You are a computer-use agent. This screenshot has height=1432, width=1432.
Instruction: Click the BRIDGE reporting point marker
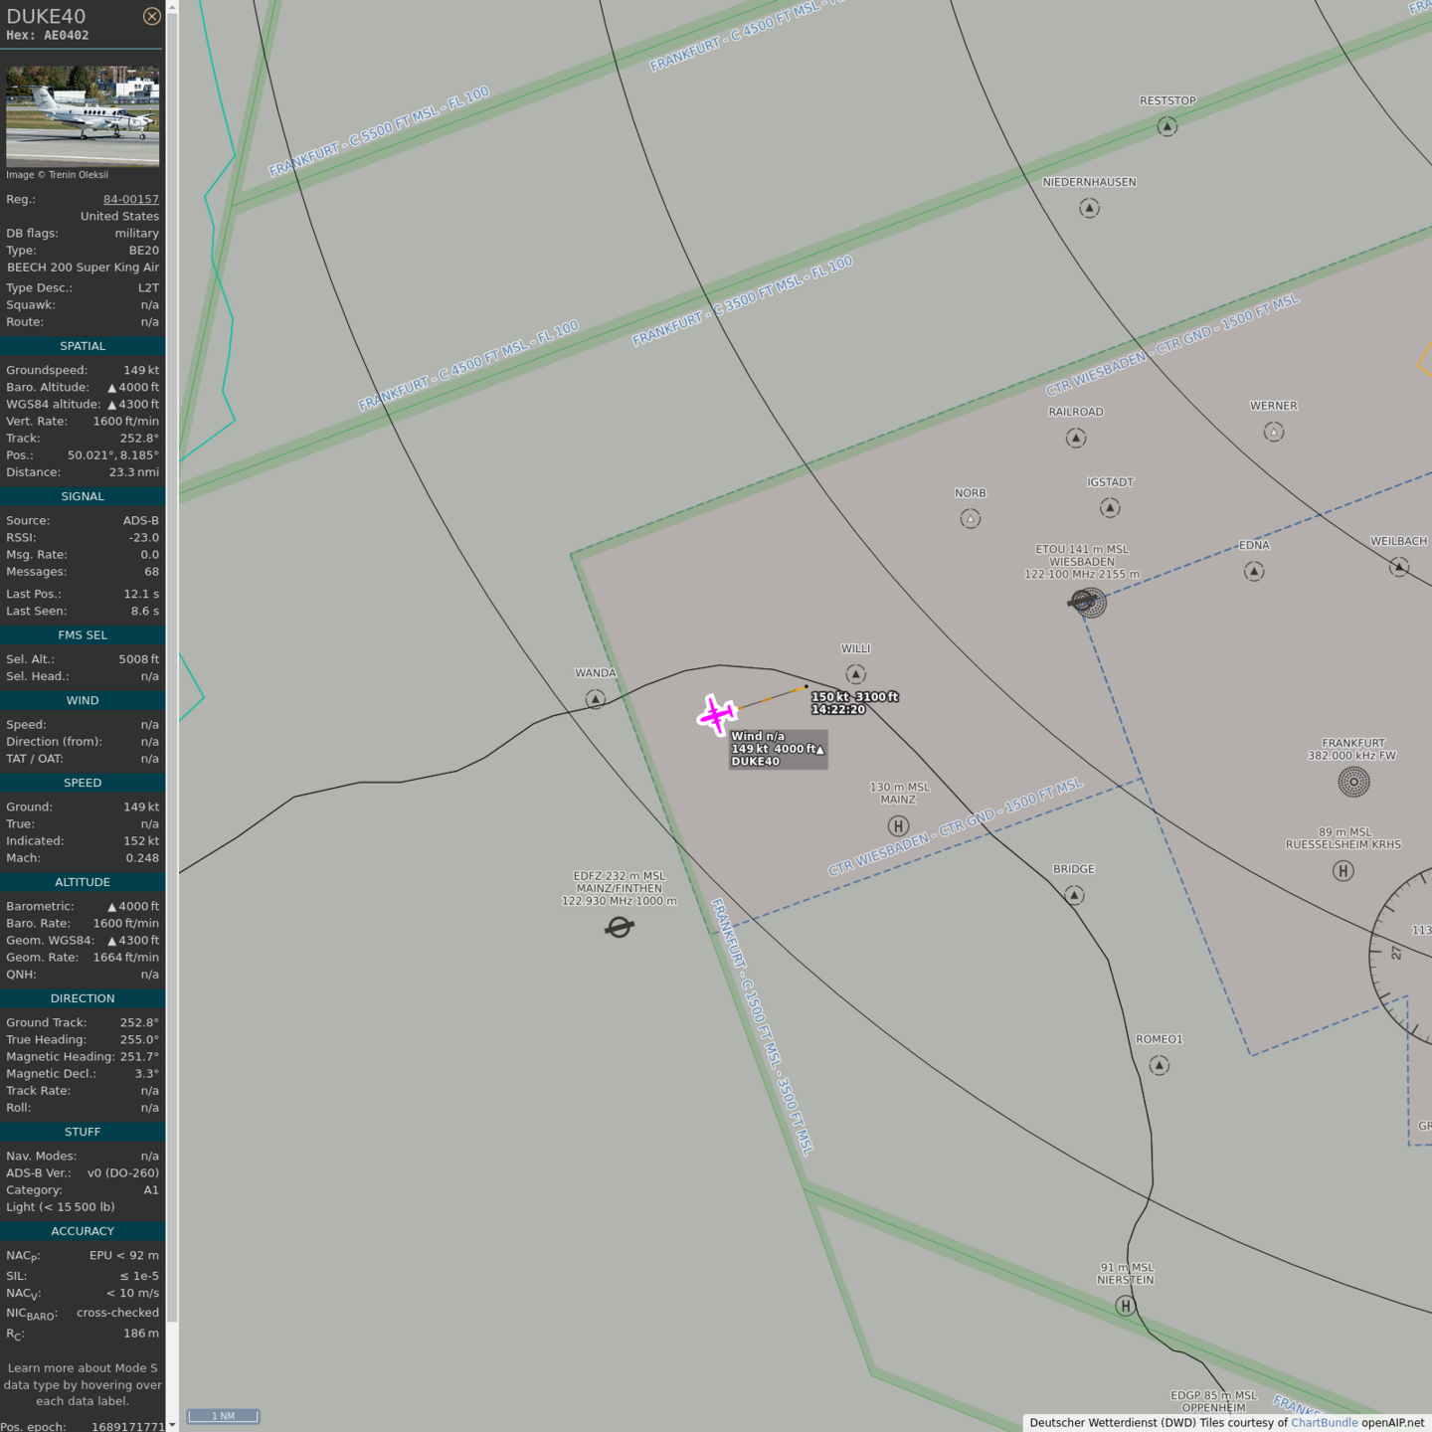(1074, 895)
